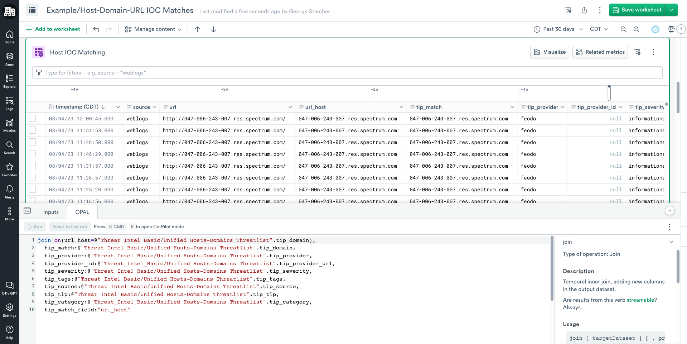Check the row checkbox for 12:00:45.000
This screenshot has width=687, height=344.
[33, 119]
